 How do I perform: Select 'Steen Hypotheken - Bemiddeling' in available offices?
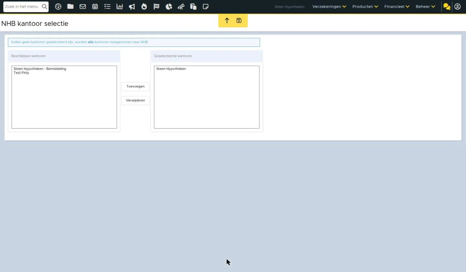(x=64, y=69)
